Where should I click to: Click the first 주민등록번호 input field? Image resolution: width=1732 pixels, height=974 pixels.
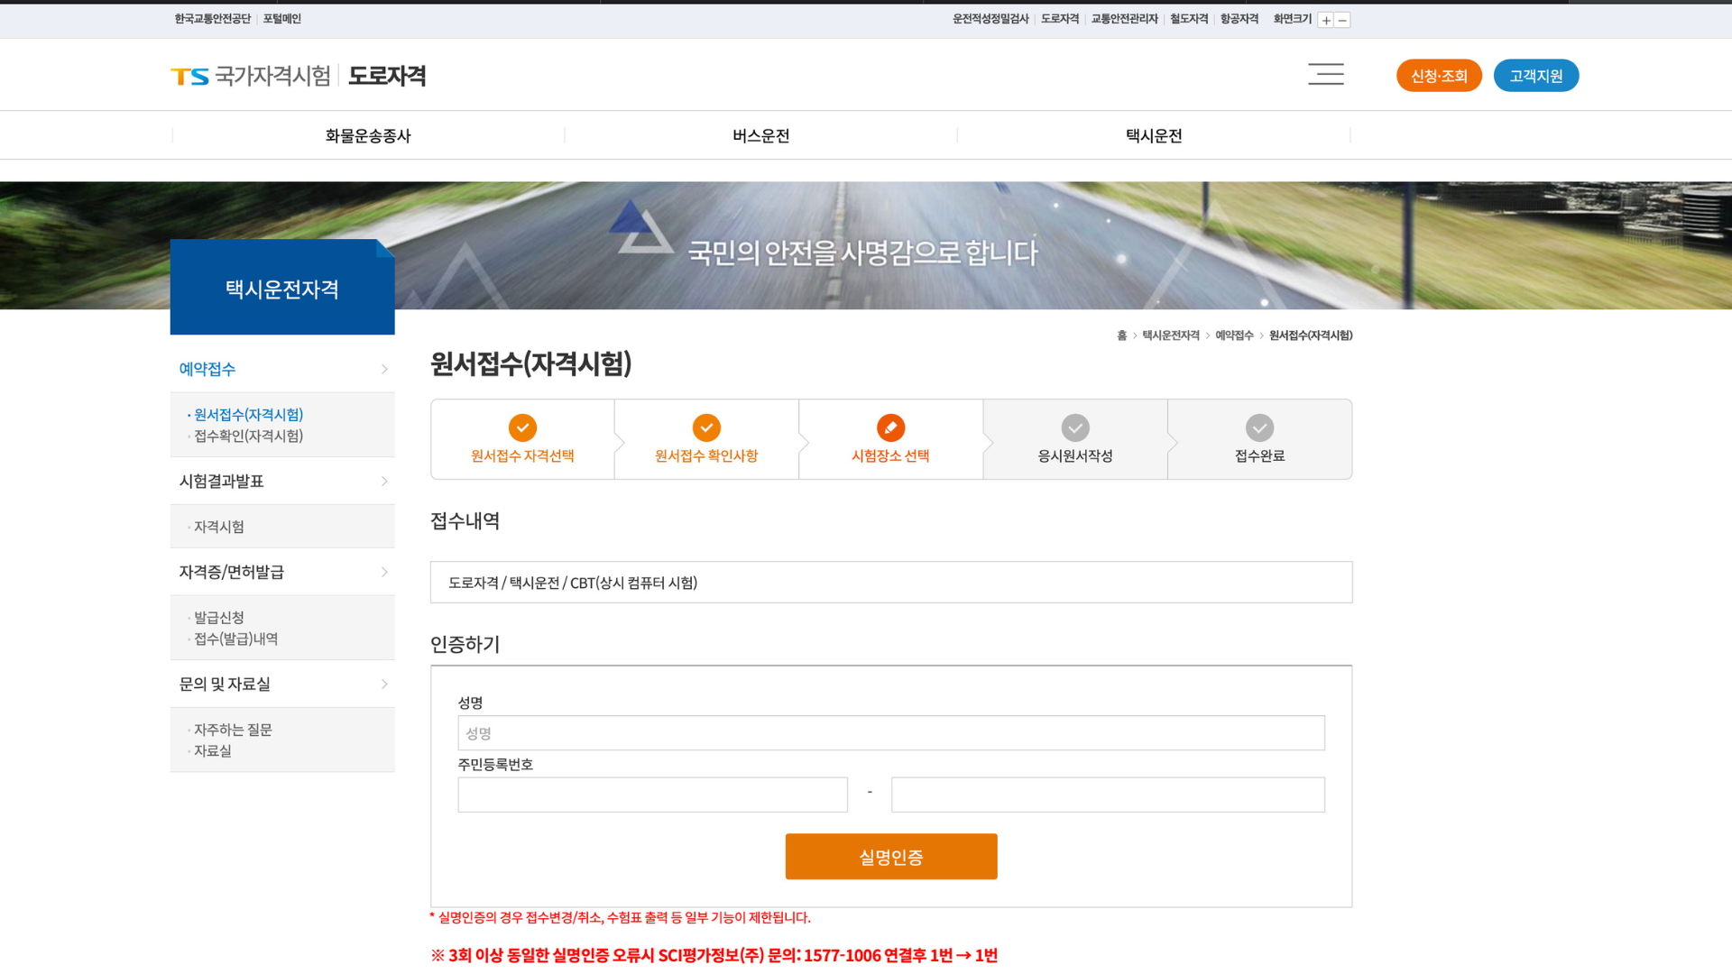coord(651,795)
